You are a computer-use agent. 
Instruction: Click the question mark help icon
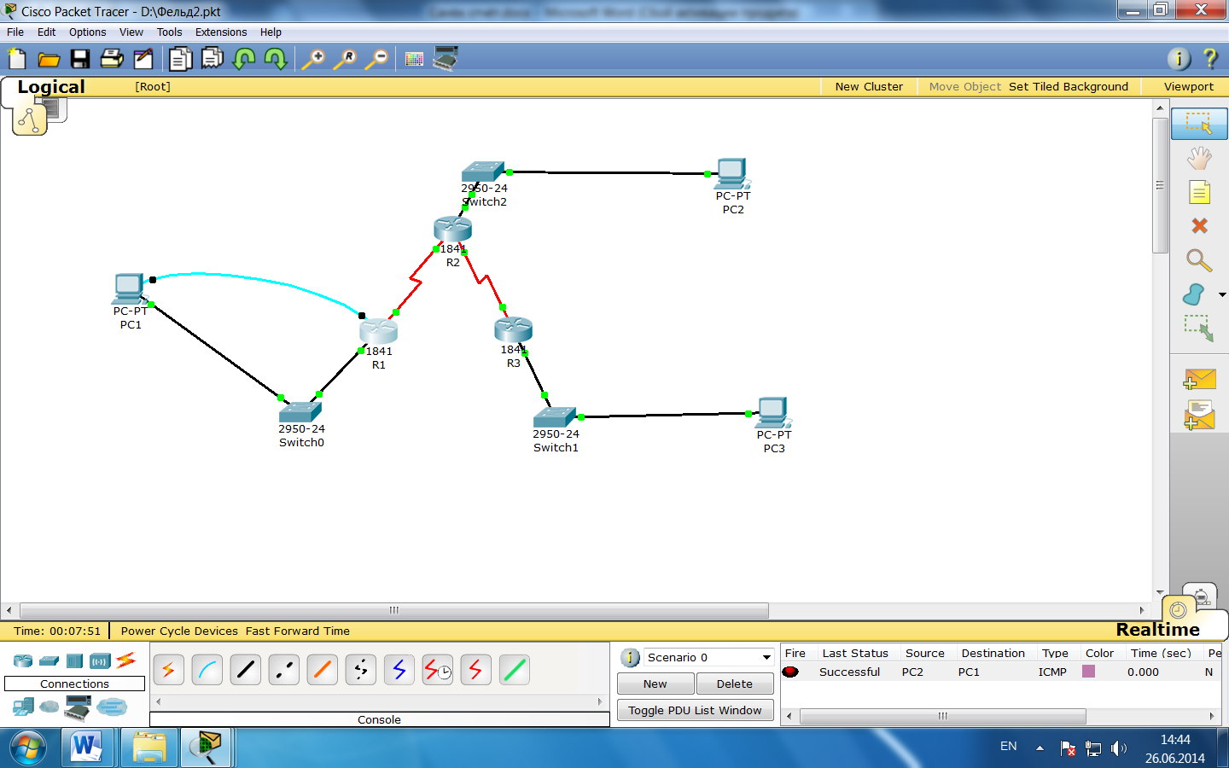click(1210, 58)
